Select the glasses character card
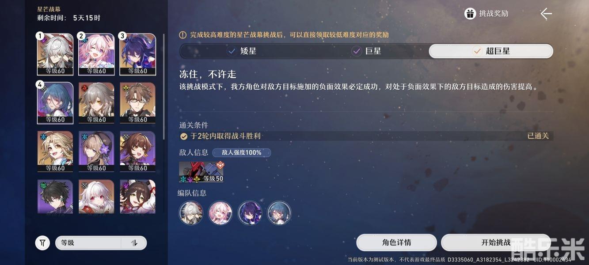The height and width of the screenshot is (265, 589). point(137,103)
